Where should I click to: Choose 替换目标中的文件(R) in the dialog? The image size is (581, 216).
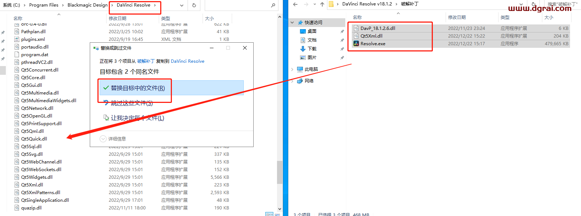tap(172, 88)
